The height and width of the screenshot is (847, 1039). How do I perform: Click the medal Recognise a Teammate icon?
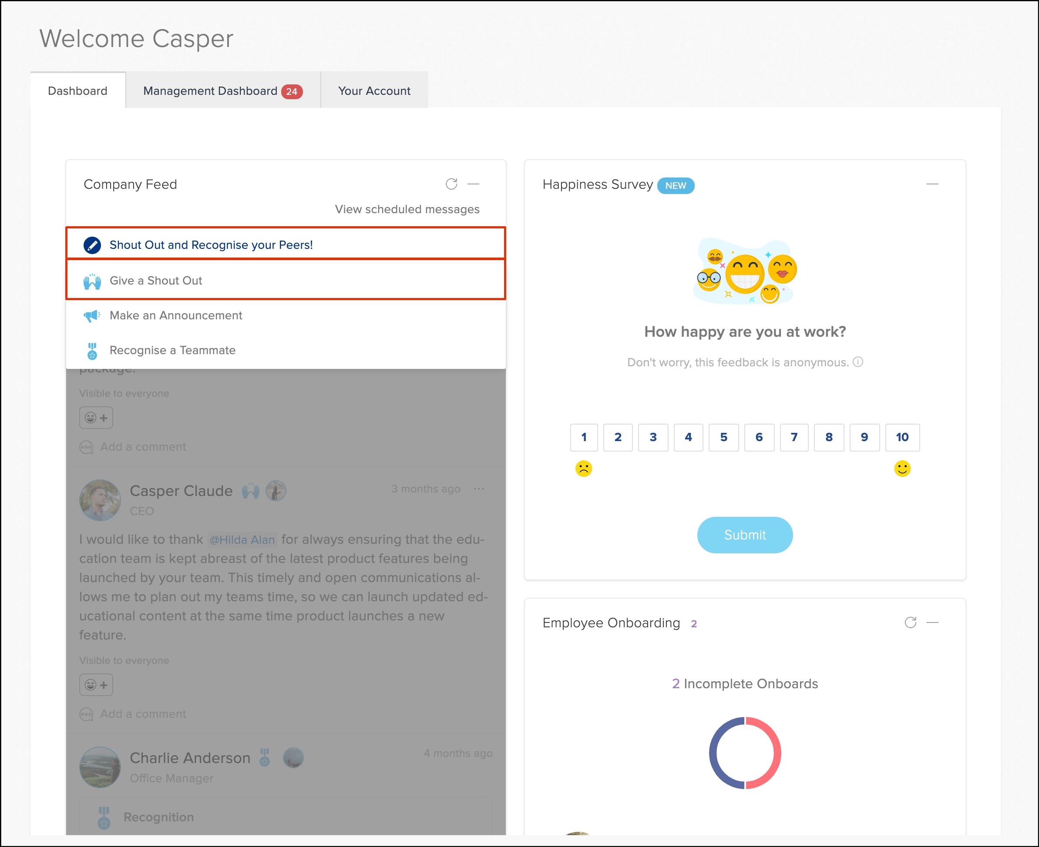click(x=92, y=351)
